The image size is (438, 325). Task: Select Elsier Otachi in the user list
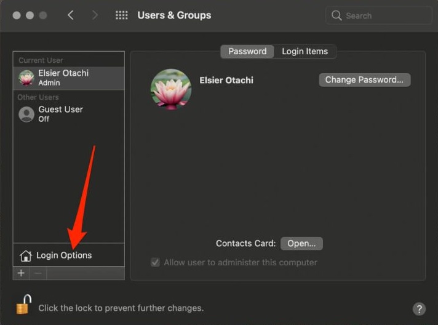point(63,78)
